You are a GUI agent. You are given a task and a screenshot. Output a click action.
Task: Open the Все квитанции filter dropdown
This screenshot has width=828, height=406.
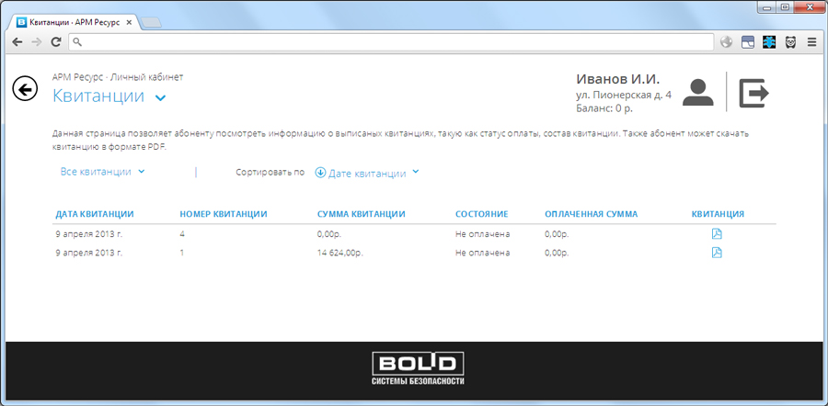click(x=102, y=172)
